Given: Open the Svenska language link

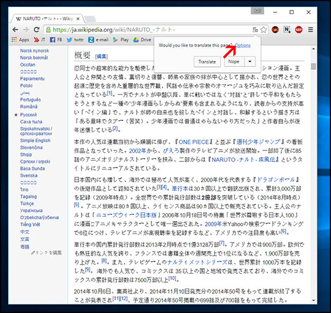Looking at the screenshot, I should click(29, 176).
